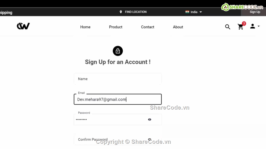Open the search magnifier icon
Viewport: 266px width, 149px height.
pyautogui.click(x=228, y=27)
